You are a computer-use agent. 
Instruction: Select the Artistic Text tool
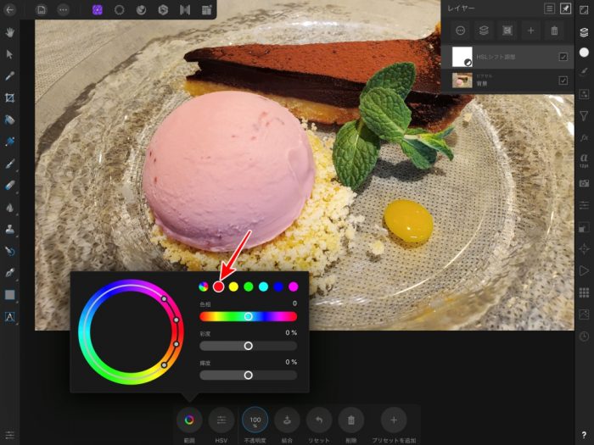pyautogui.click(x=10, y=317)
